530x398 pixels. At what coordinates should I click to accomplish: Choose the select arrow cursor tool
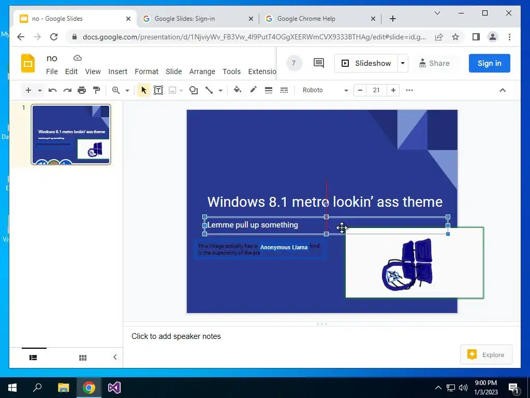(144, 90)
